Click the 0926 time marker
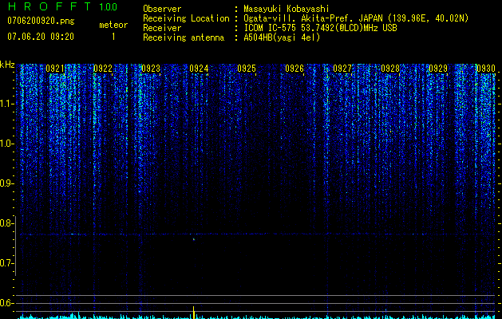The image size is (502, 319). 294,69
